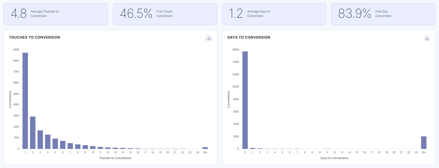The image size is (439, 168).
Task: Select the 6 touches bar
Action: (x=63, y=145)
